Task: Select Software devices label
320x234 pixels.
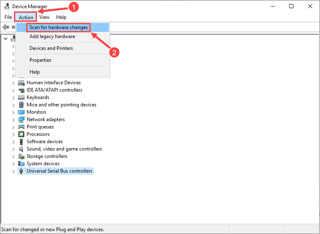Action: [45, 142]
